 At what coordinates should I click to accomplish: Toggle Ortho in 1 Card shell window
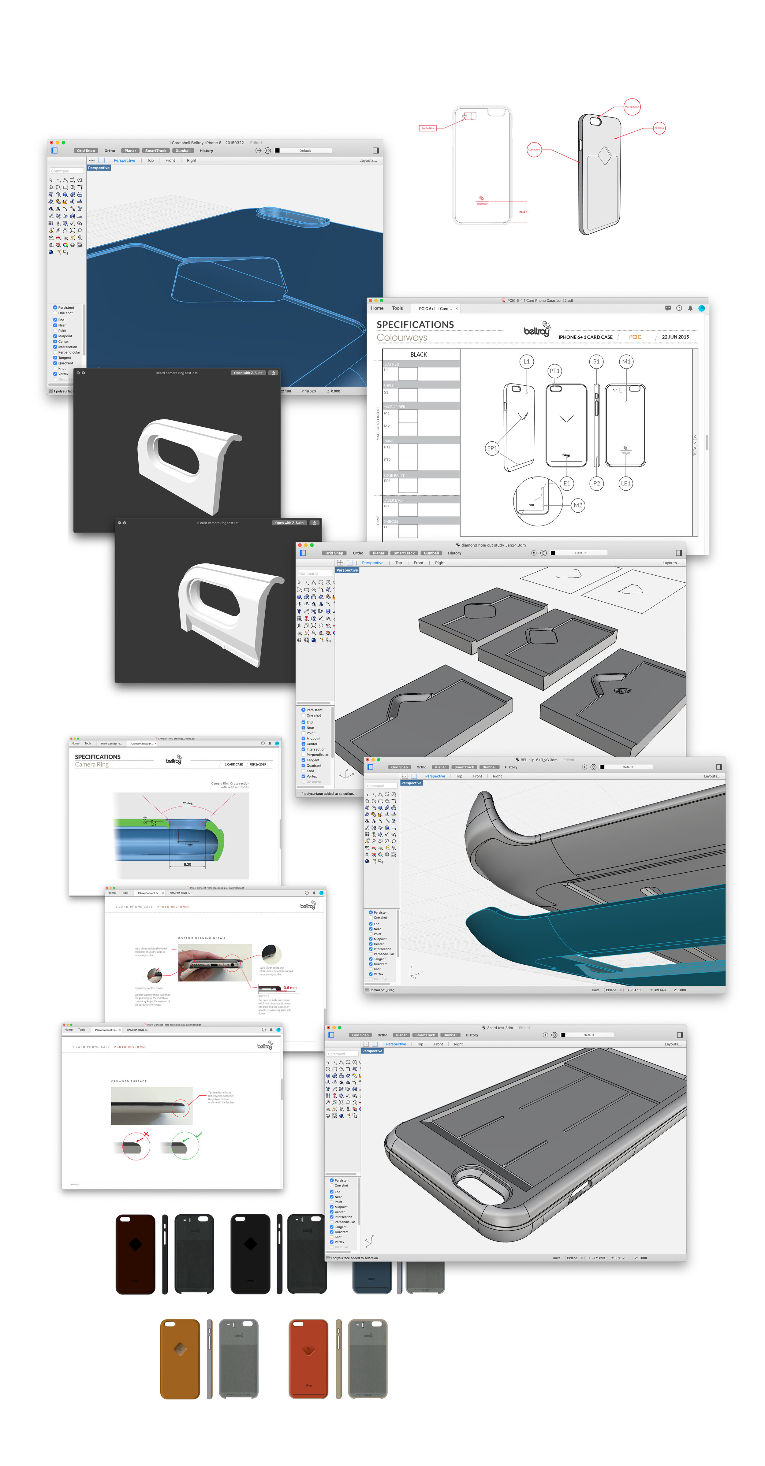click(x=110, y=151)
